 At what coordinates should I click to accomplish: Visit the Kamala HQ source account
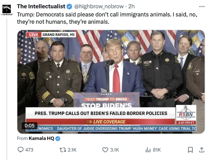point(42,138)
